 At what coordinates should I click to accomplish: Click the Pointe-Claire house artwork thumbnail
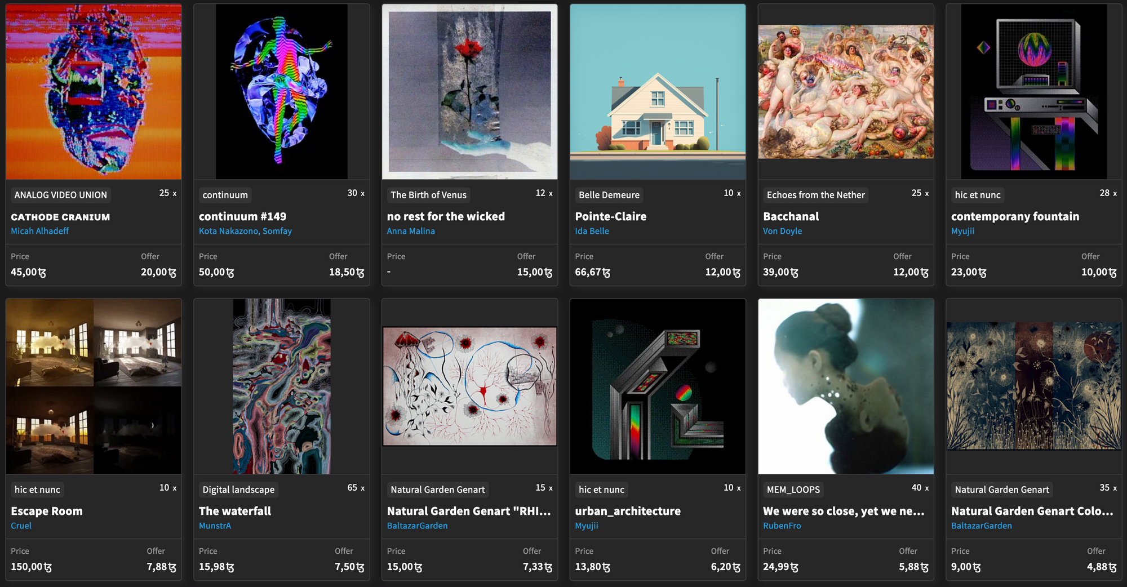(x=658, y=92)
